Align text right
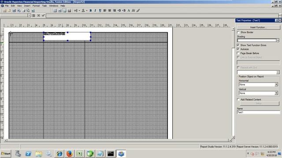This screenshot has width=282, height=158. point(115,11)
